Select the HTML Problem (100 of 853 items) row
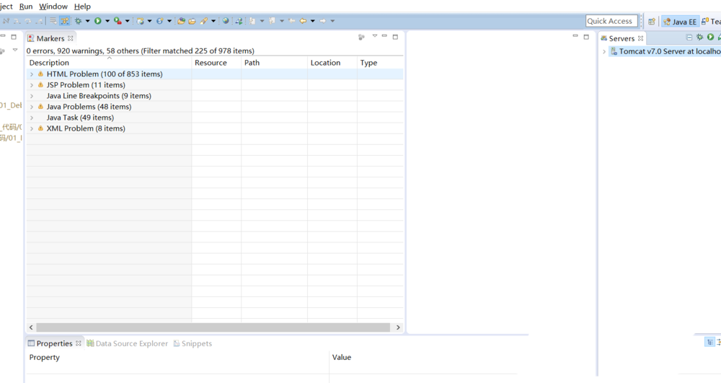Screen dimensions: 721x383 coord(215,74)
